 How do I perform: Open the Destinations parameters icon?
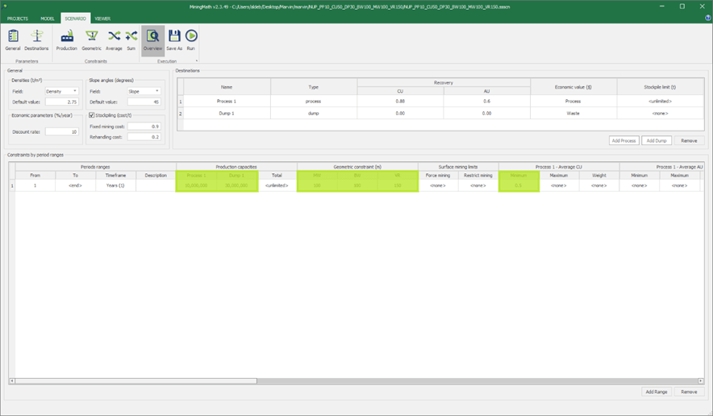click(x=36, y=40)
